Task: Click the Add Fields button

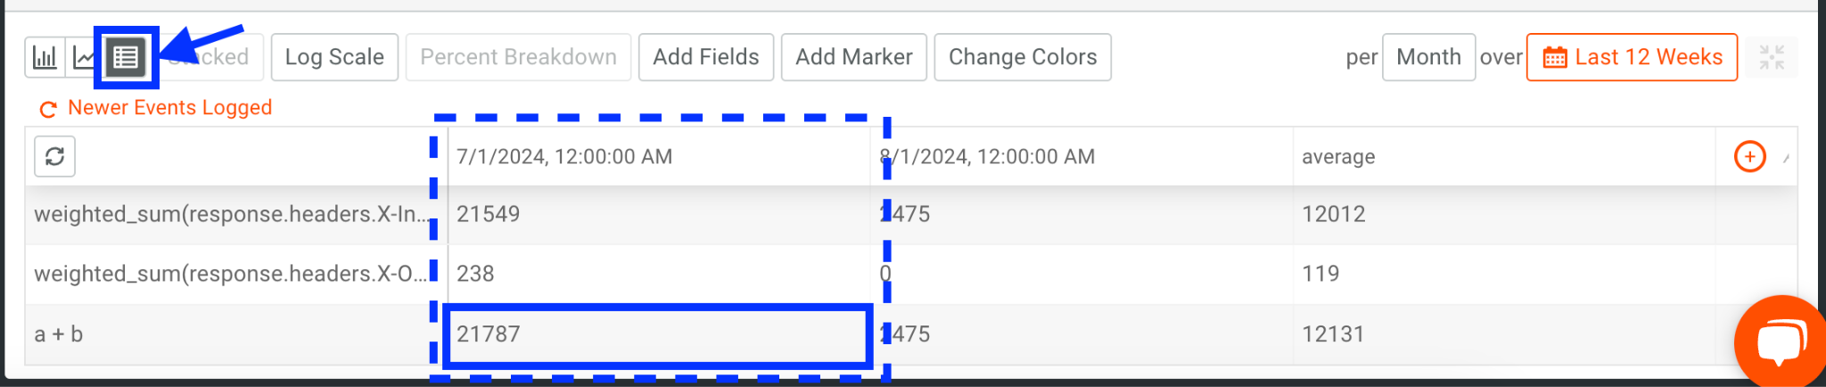Action: pos(705,57)
